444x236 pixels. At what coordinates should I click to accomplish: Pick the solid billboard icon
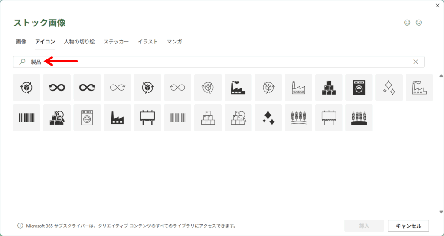[147, 117]
